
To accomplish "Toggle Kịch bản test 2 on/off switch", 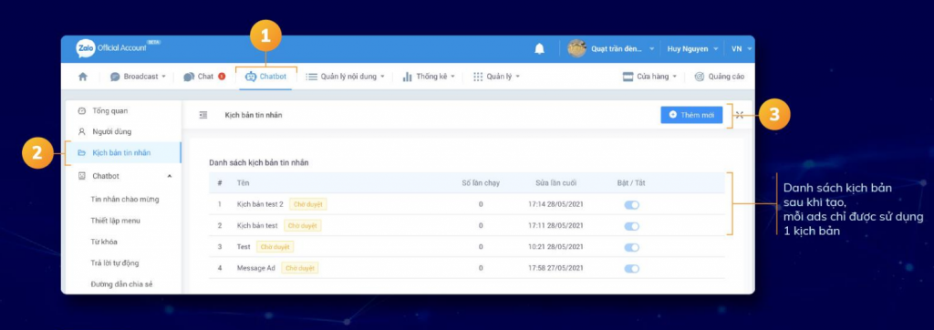I will 631,205.
